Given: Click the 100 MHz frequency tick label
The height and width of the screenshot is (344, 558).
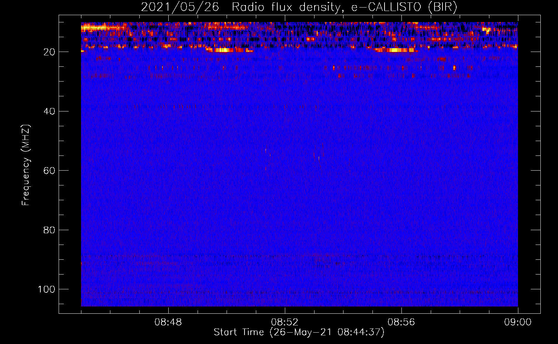Looking at the screenshot, I should pyautogui.click(x=47, y=289).
